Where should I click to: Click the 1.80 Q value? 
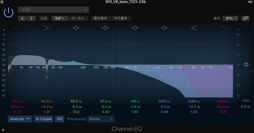(135, 112)
